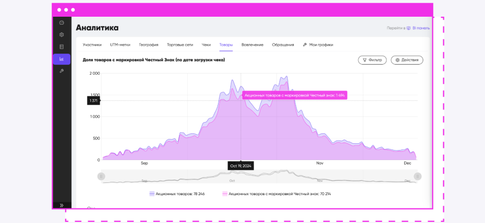Click the wrench icon beside Мои графики
This screenshot has width=485, height=223.
(305, 45)
